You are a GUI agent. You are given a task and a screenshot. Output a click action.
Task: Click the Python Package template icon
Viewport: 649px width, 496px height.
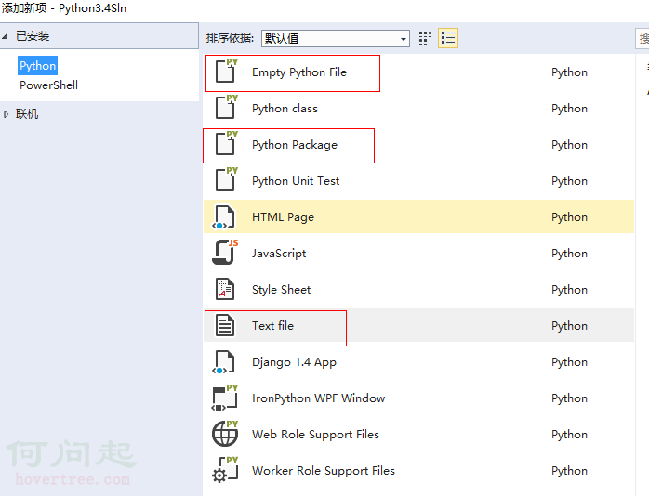(x=226, y=143)
